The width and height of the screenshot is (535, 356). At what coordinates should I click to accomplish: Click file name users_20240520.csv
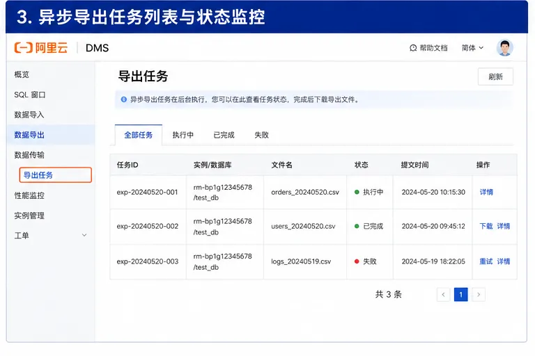click(303, 226)
